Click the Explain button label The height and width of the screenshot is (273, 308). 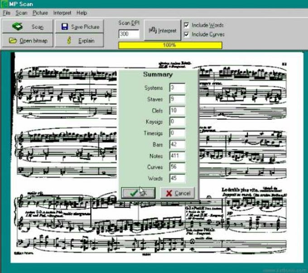click(87, 41)
